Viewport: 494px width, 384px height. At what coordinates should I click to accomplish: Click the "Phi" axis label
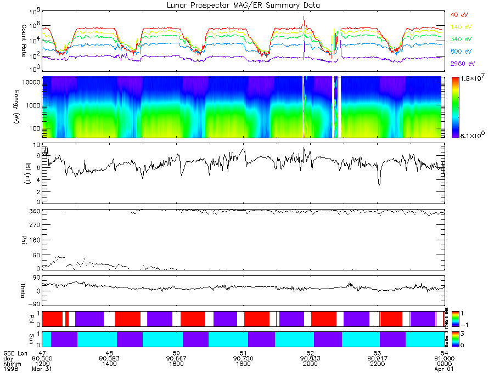[x=24, y=239]
